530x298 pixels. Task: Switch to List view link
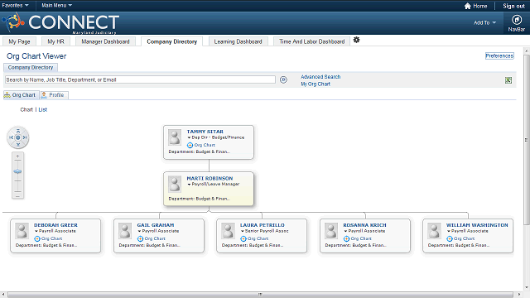42,110
